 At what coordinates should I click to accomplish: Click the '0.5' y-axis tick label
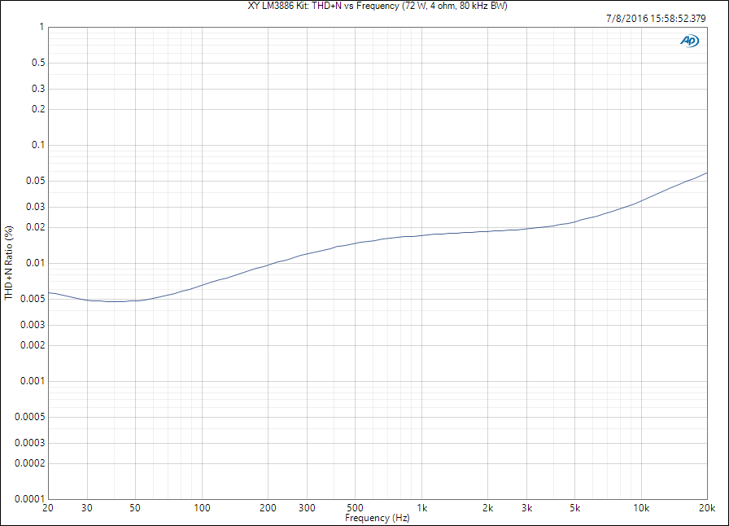click(x=38, y=63)
